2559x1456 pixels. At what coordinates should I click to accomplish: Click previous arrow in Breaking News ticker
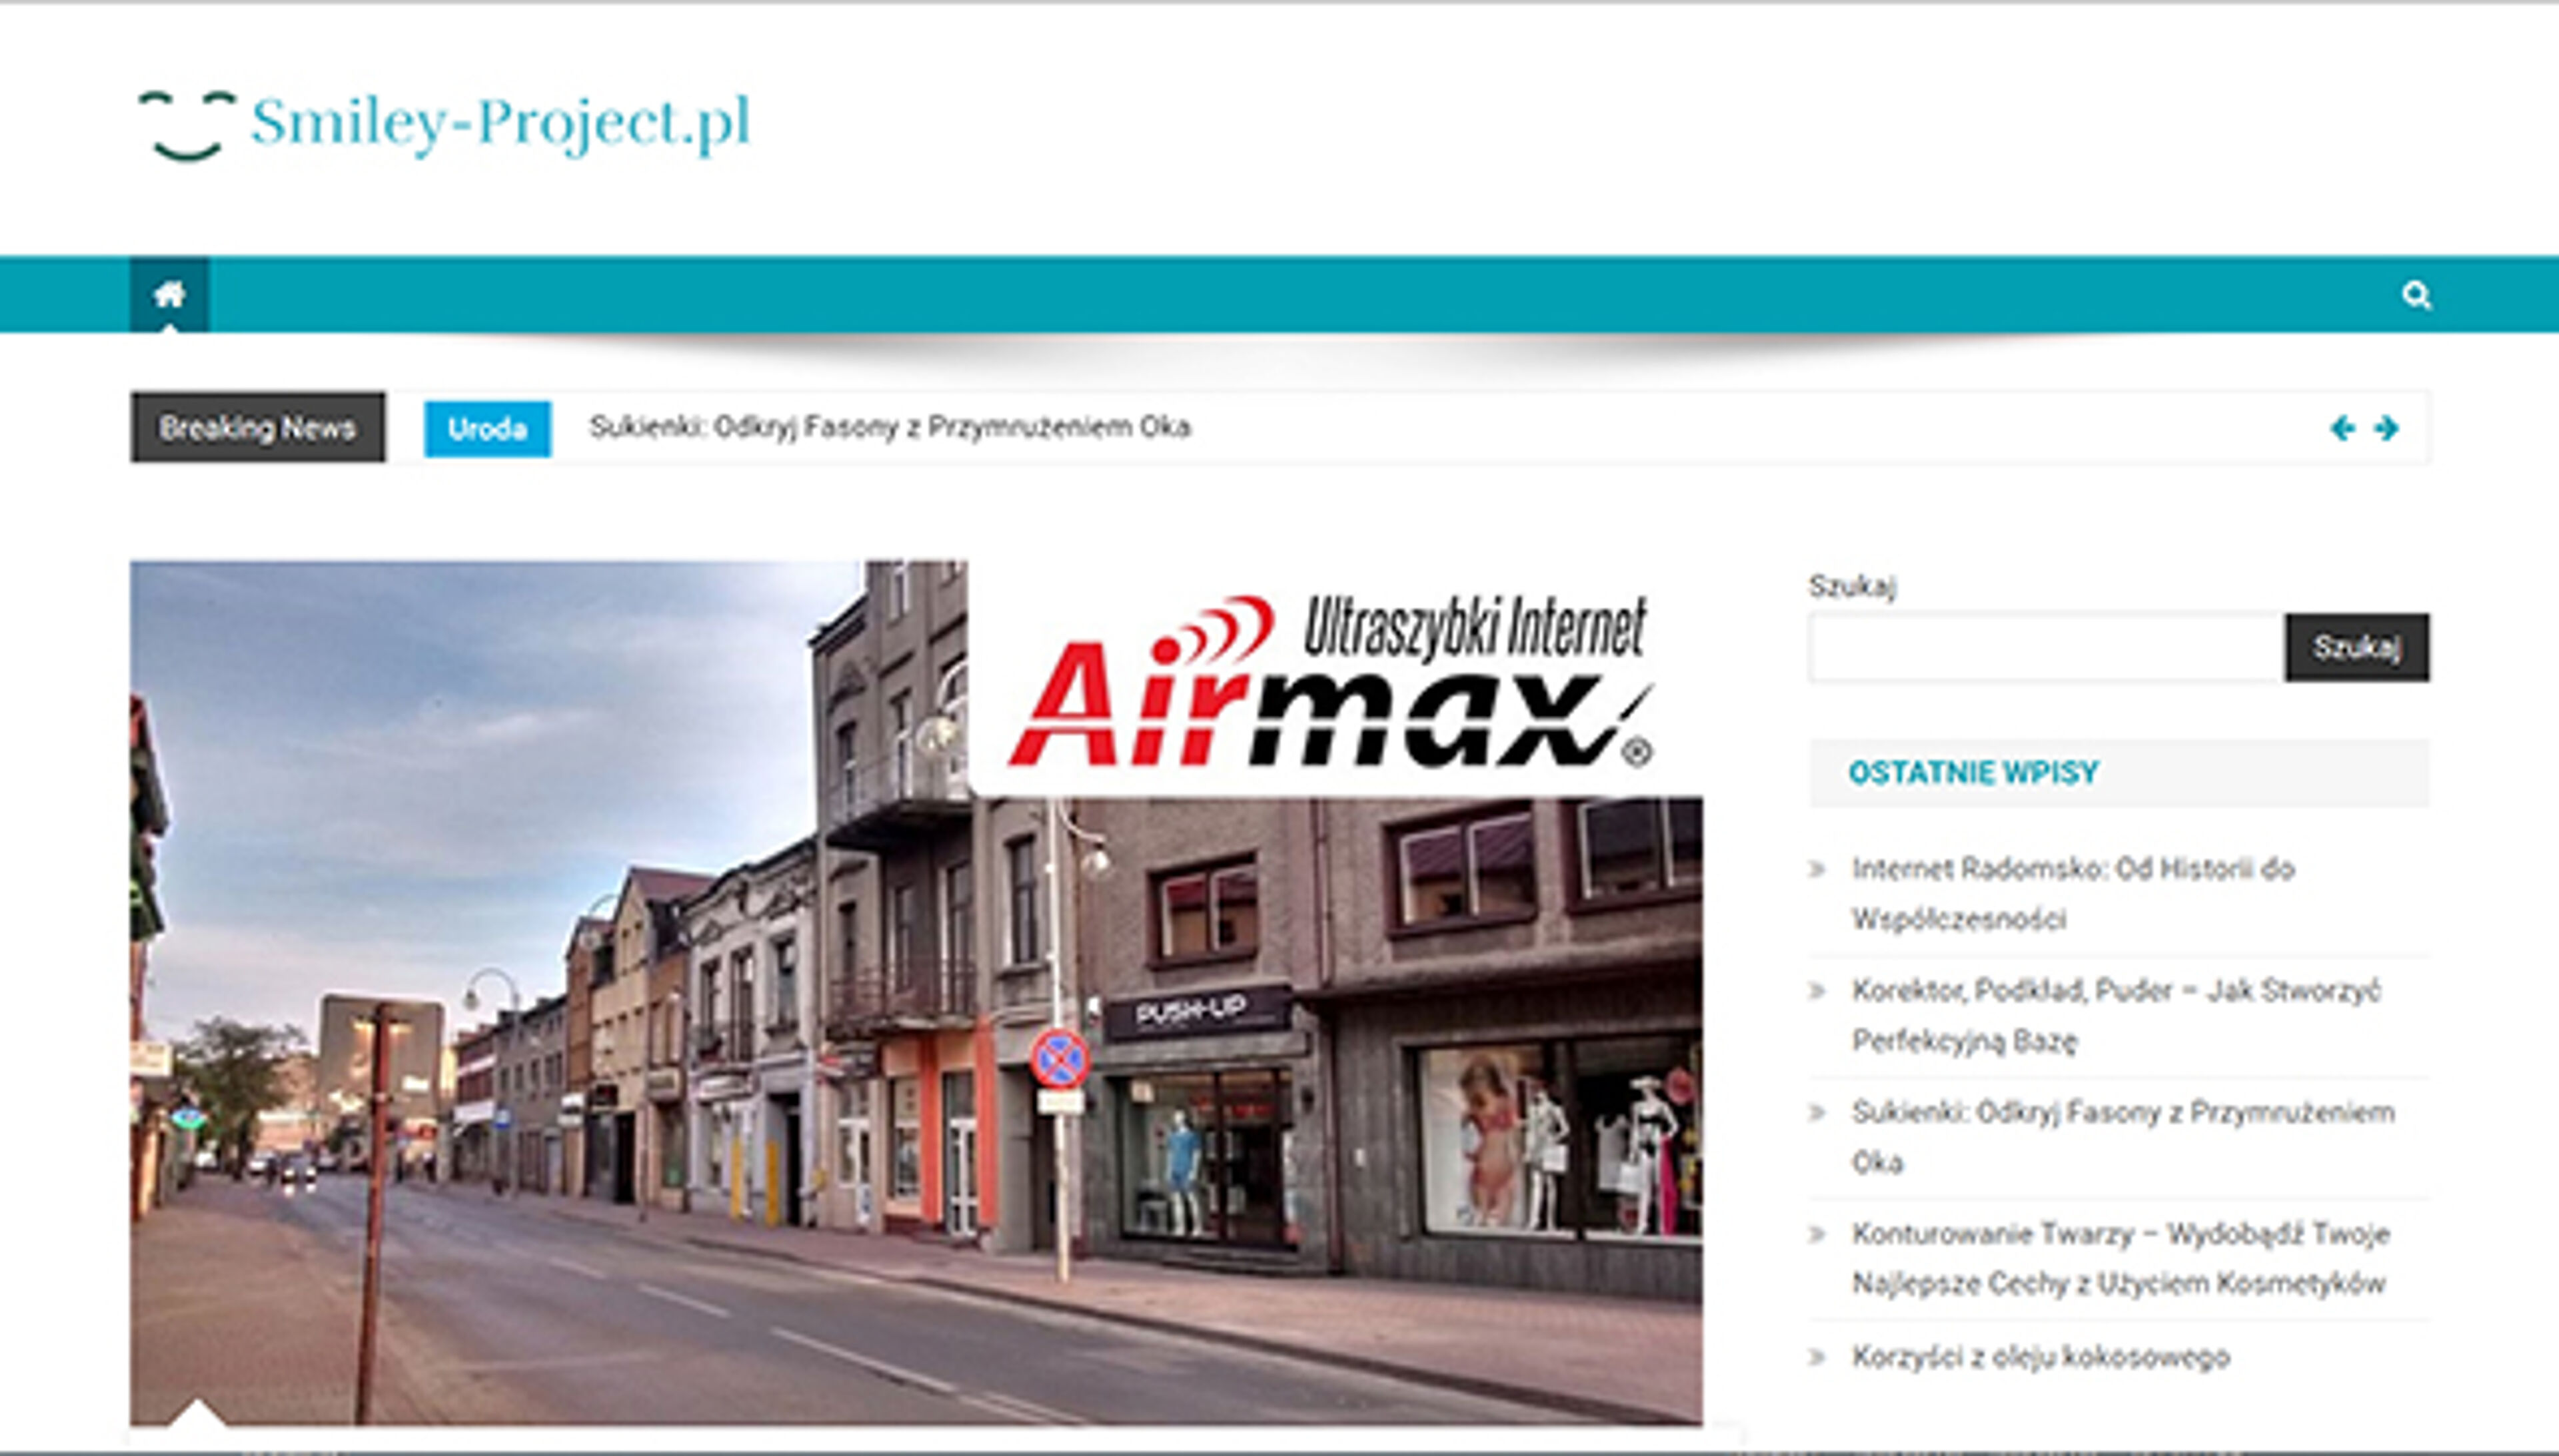click(x=2342, y=428)
